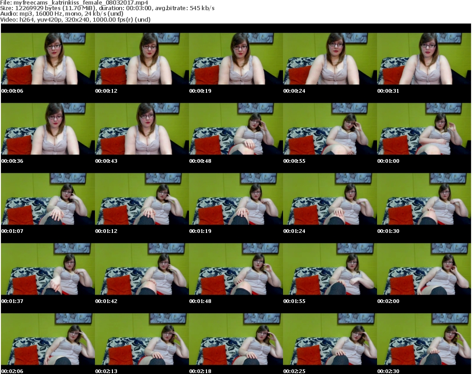The height and width of the screenshot is (374, 472).
Task: Select the thumbnail stamped 00:01:37
Action: (x=48, y=269)
